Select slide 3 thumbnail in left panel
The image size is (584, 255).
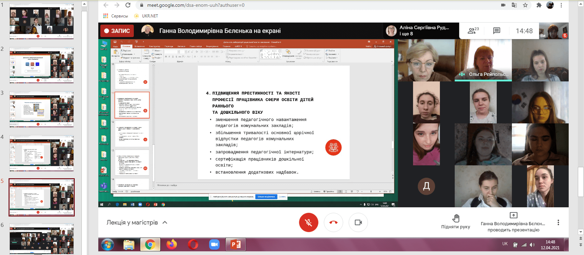tap(42, 109)
